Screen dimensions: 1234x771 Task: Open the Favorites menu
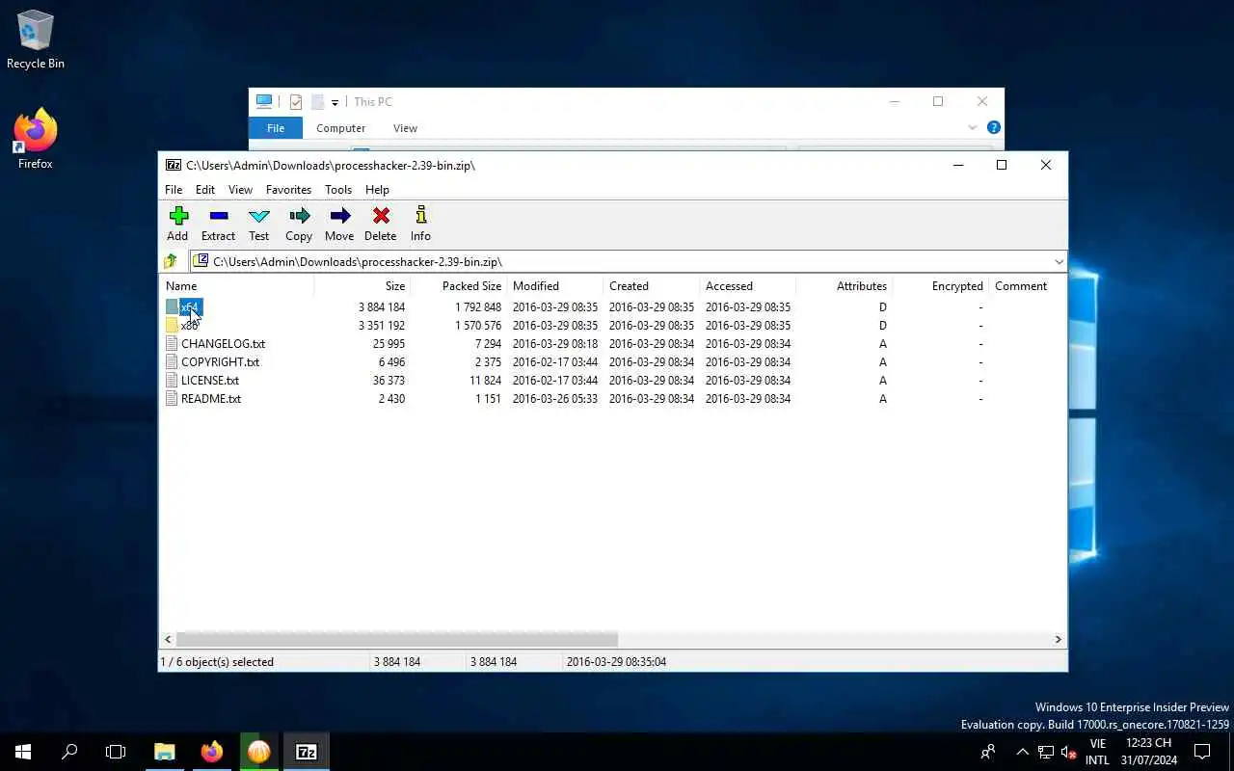pos(289,190)
